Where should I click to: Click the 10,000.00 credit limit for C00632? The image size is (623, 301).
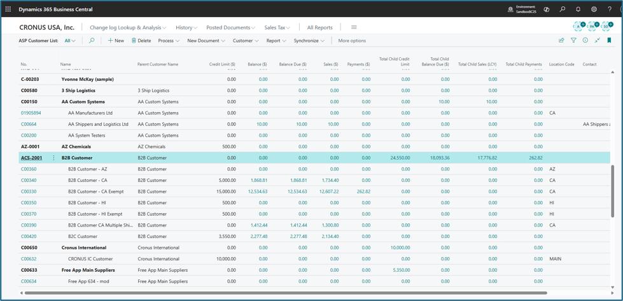(x=226, y=259)
